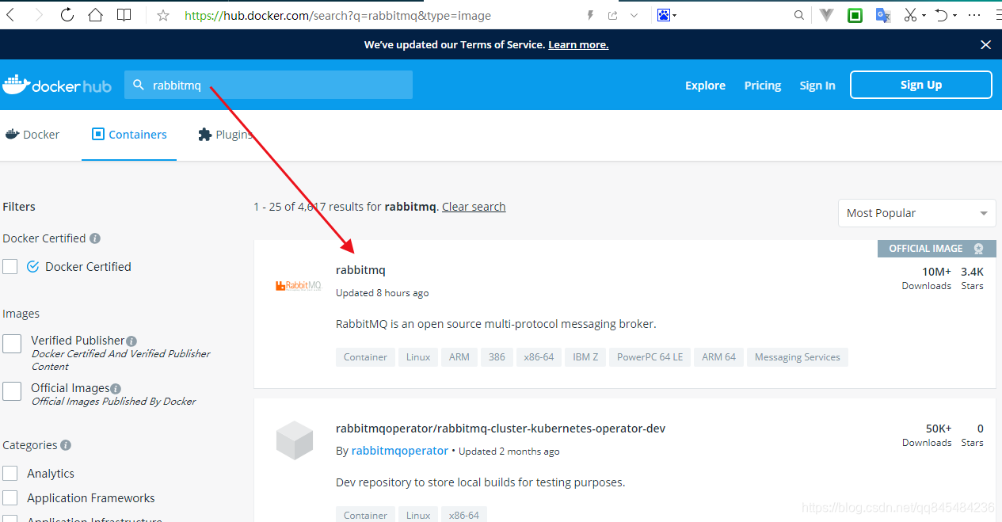
Task: Click the RabbitMQ logo thumbnail
Action: click(x=298, y=286)
